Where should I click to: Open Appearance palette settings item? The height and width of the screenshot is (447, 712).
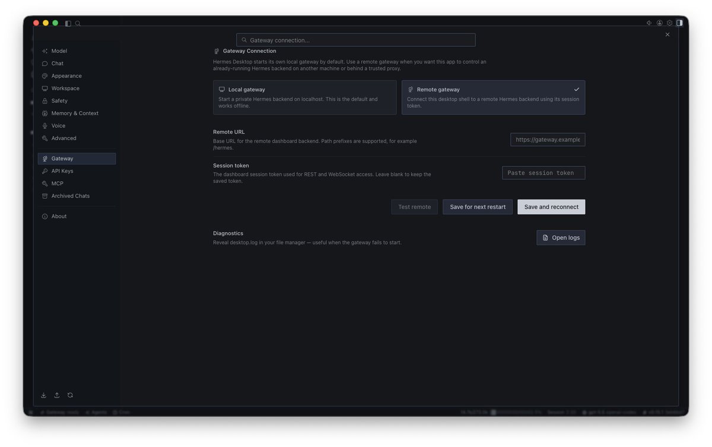point(77,76)
